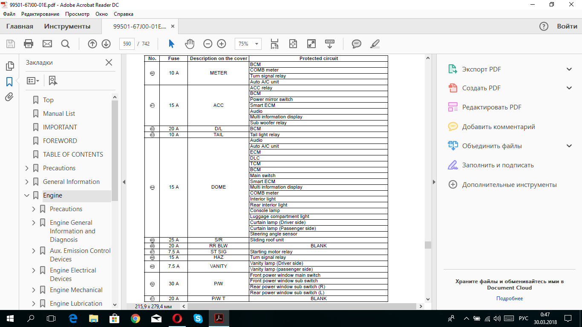Image resolution: width=582 pixels, height=327 pixels.
Task: Switch to the Инструменты tab
Action: coord(67,26)
